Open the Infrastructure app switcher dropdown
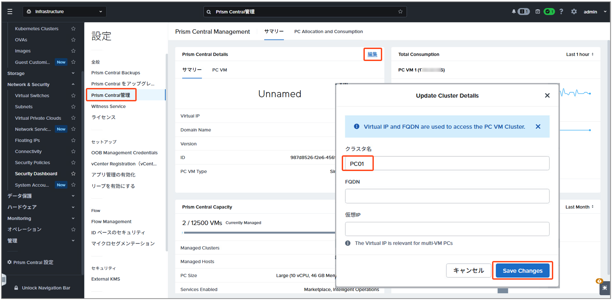612x300 pixels. point(64,12)
